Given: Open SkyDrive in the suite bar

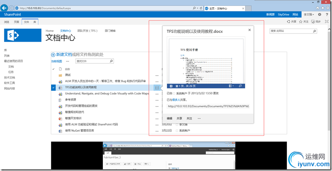Looking at the screenshot, I should coord(283,14).
